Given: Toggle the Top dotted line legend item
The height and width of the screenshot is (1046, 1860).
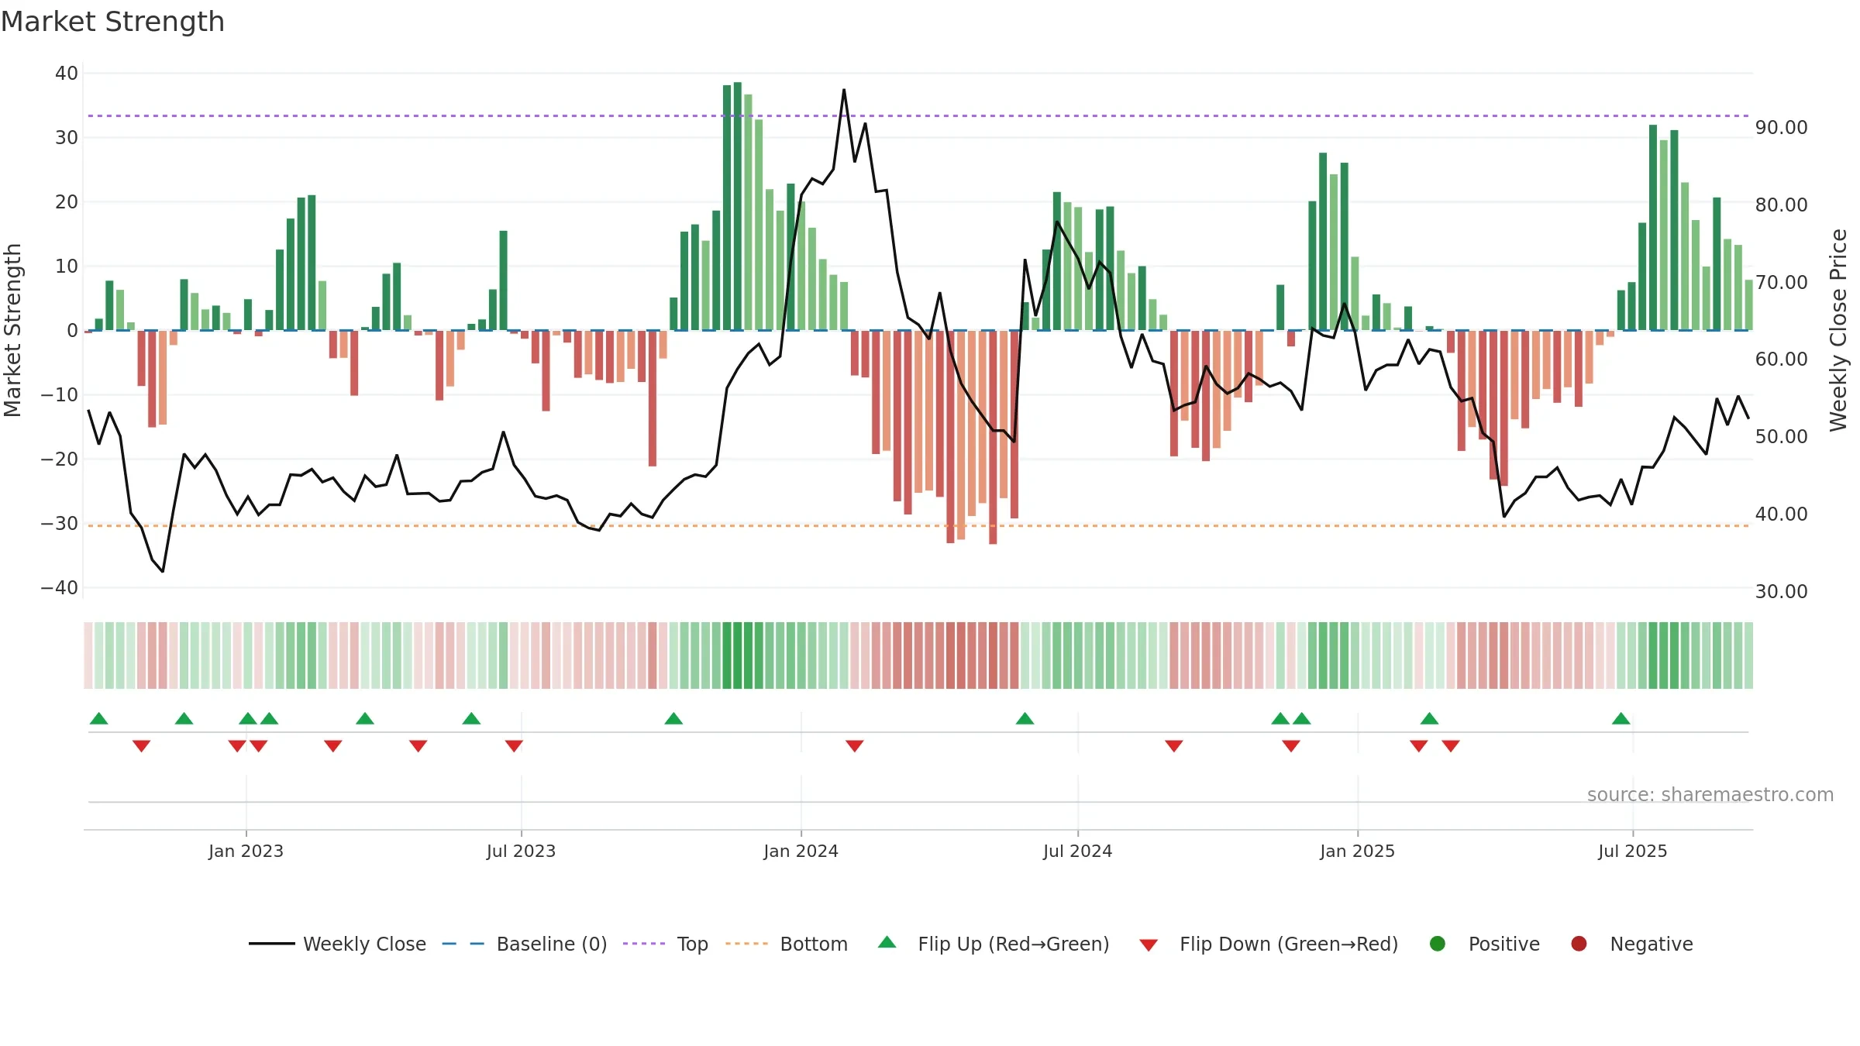Looking at the screenshot, I should pos(665,944).
